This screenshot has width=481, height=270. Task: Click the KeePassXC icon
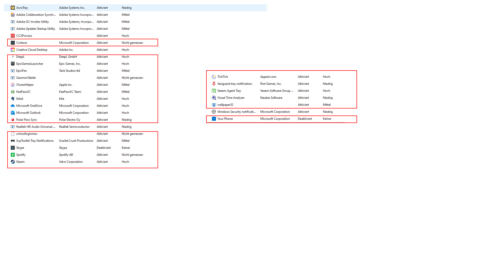[13, 92]
